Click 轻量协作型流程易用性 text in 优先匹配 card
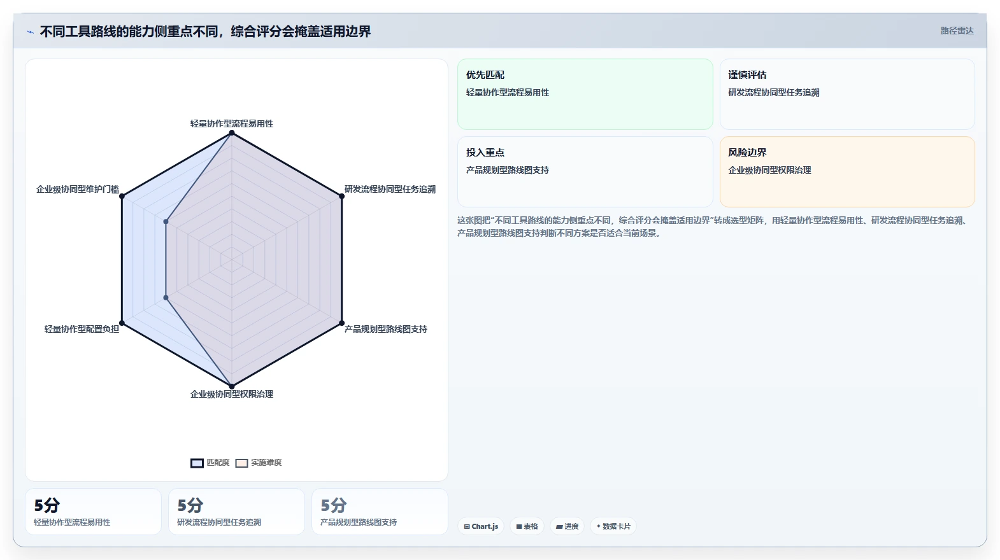The width and height of the screenshot is (1000, 560). 508,92
